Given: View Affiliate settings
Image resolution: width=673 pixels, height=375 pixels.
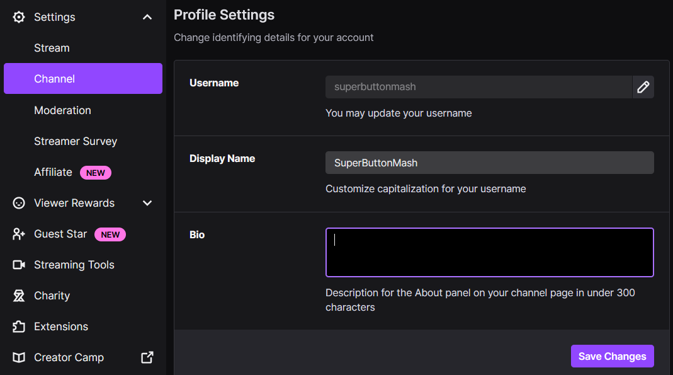Looking at the screenshot, I should coord(53,172).
